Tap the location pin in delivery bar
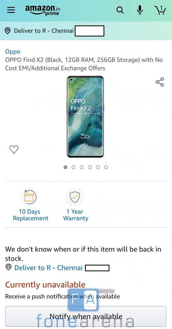This screenshot has width=172, height=329. pyautogui.click(x=8, y=31)
